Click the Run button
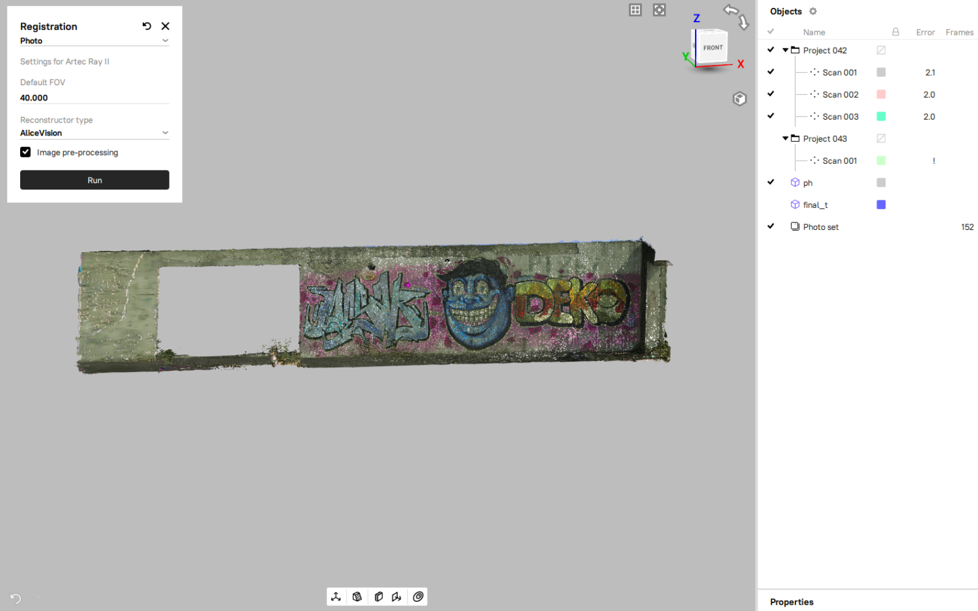978x611 pixels. [x=94, y=180]
